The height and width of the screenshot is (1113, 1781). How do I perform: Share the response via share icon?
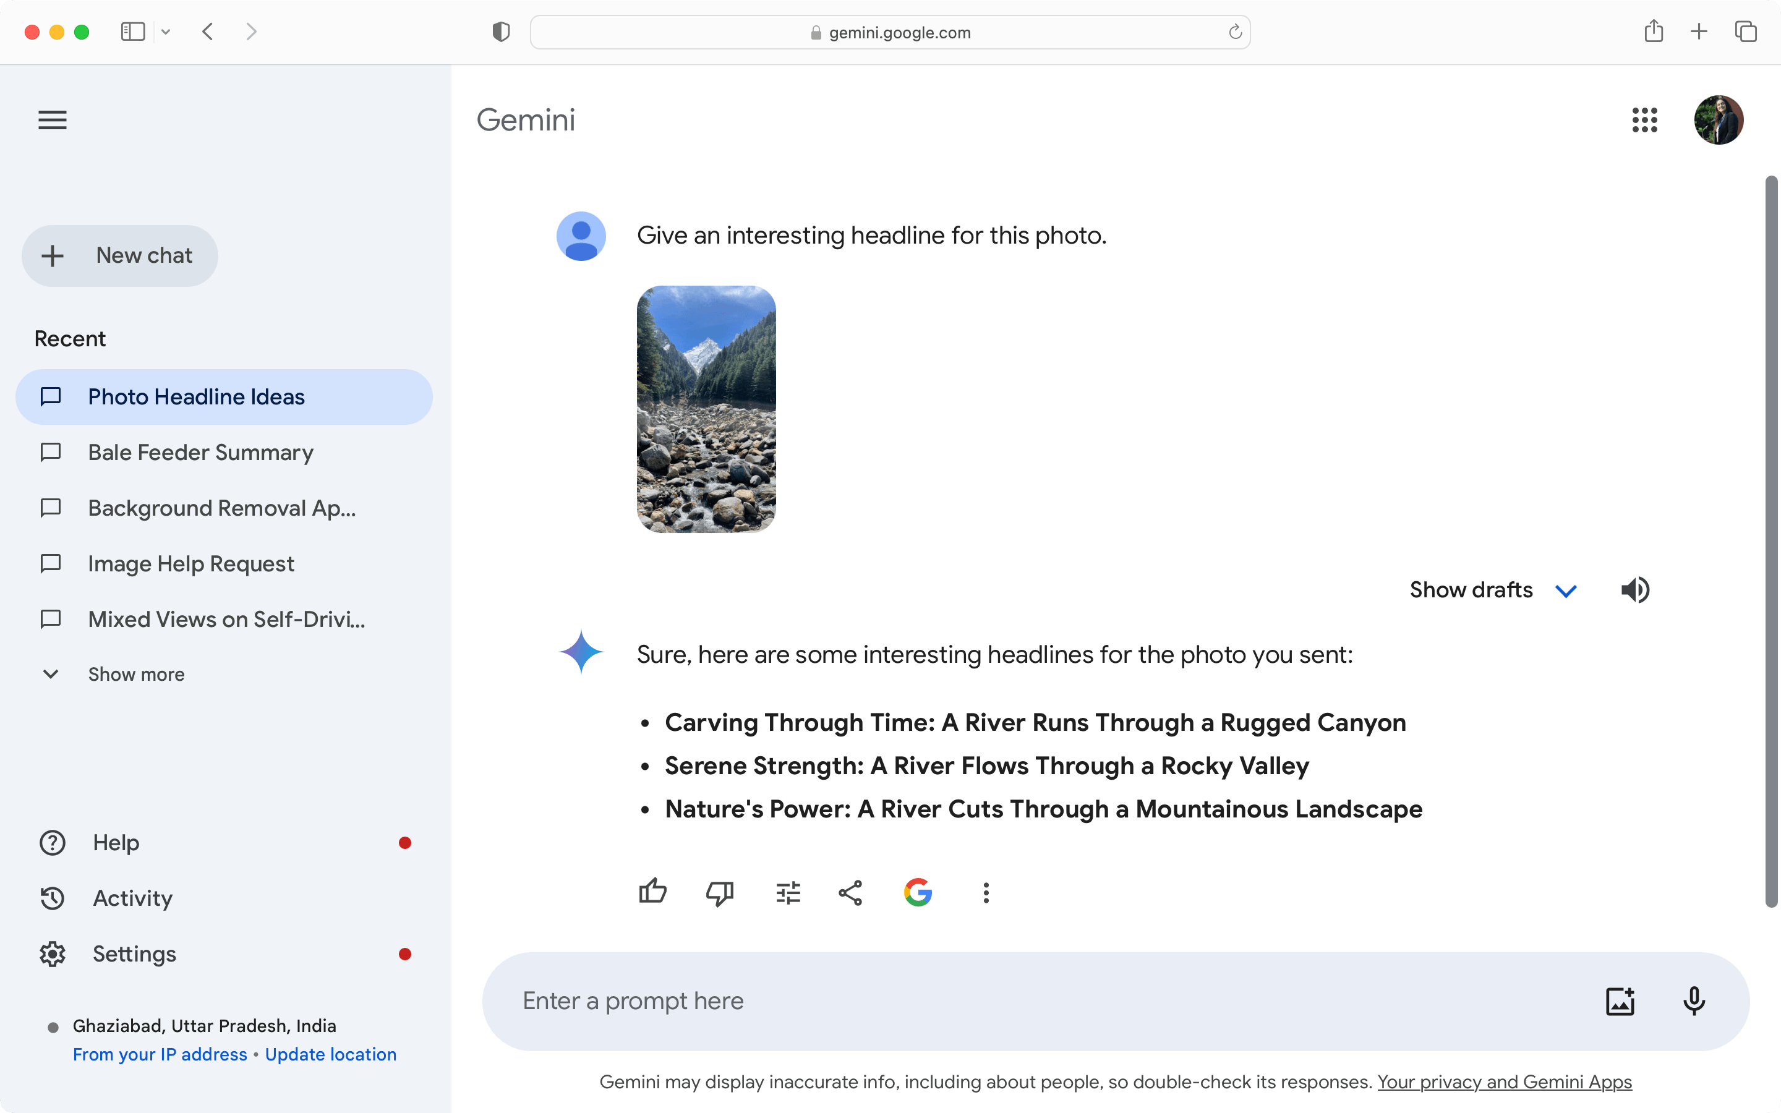850,893
